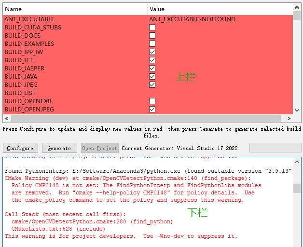303x247 pixels.
Task: Click the Name column header
Action: (x=75, y=9)
